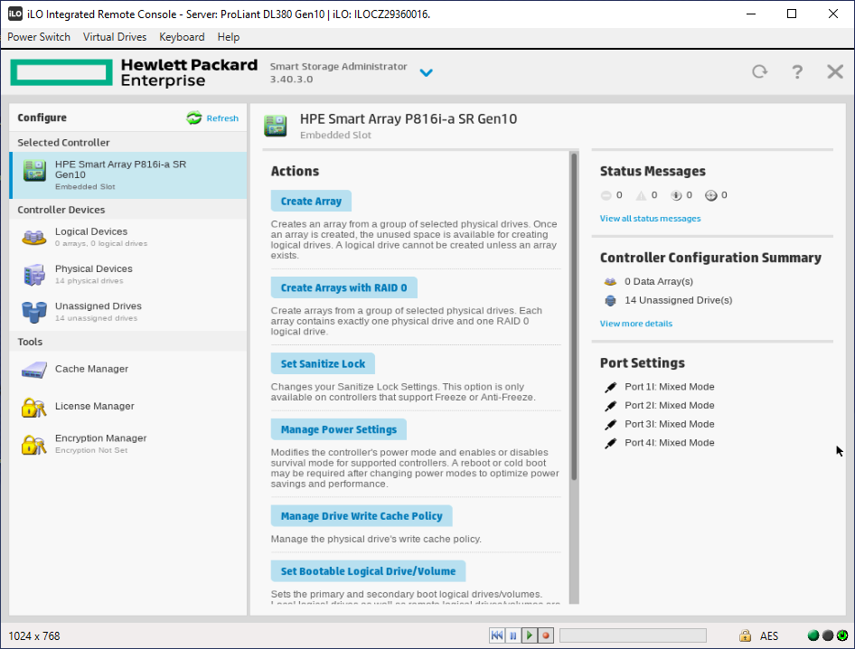Click the informational status message icon

pos(676,195)
